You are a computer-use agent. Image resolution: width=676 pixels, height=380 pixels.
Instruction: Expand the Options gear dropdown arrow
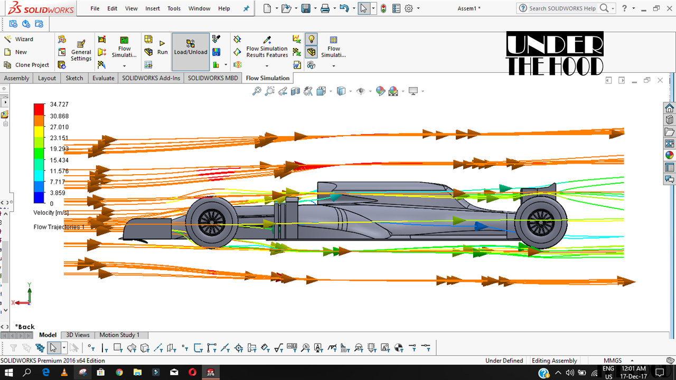pos(419,8)
